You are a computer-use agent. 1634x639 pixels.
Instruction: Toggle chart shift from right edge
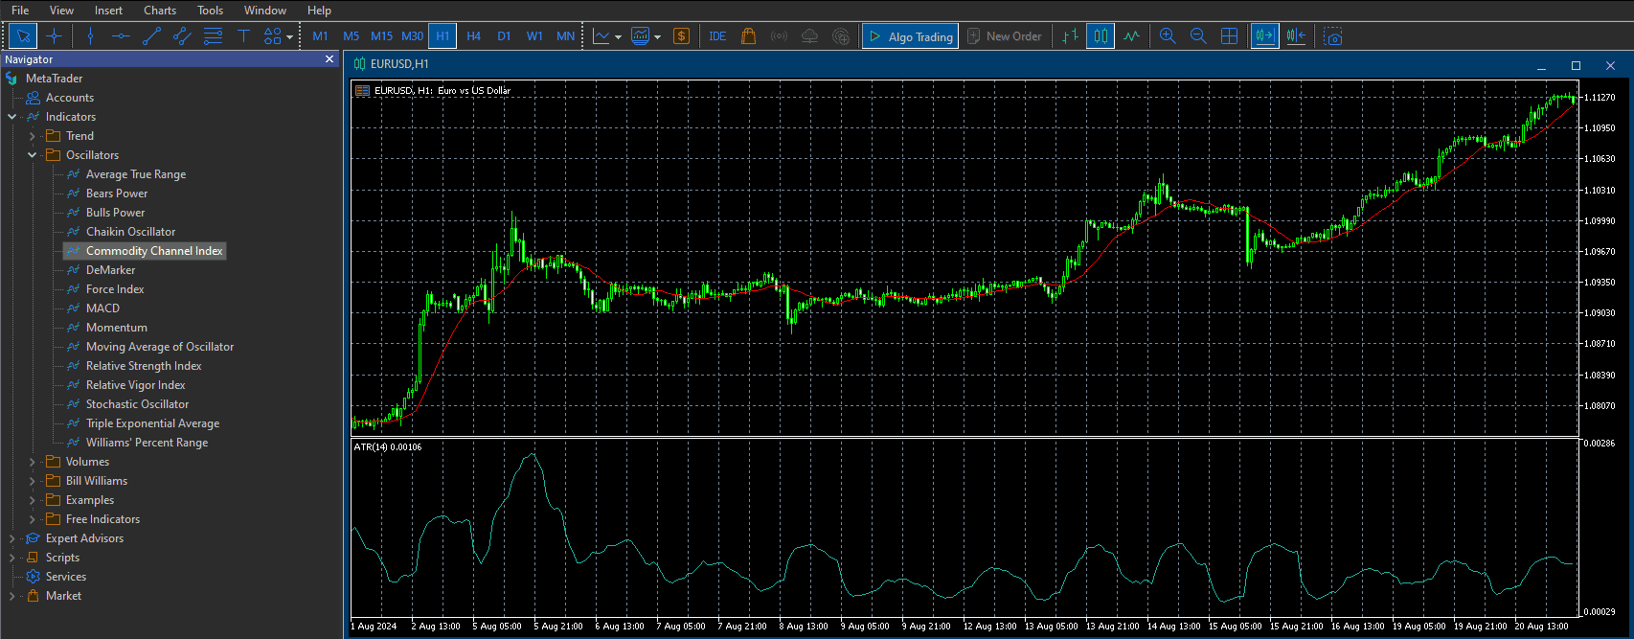pos(1296,36)
